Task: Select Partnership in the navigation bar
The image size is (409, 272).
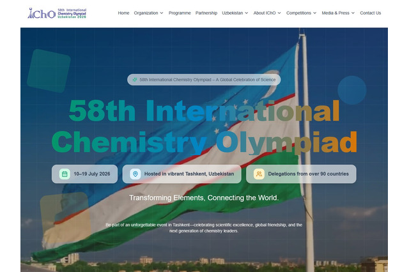Action: [x=206, y=13]
